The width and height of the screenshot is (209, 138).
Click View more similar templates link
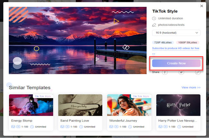click(x=191, y=87)
